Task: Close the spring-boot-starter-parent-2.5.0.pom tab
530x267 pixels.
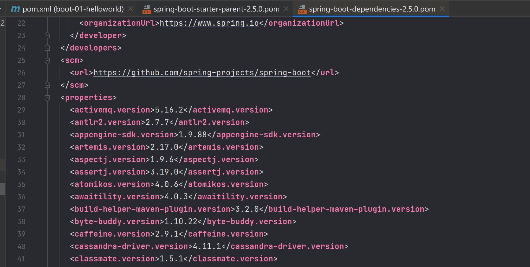Action: tap(286, 9)
